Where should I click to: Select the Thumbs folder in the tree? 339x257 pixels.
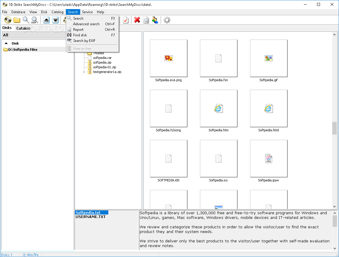pos(99,53)
